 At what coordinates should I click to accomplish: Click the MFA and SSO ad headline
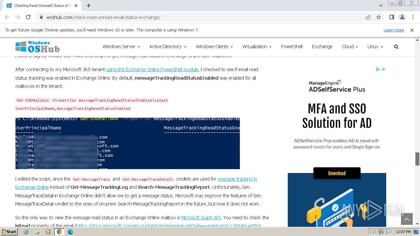(x=337, y=116)
